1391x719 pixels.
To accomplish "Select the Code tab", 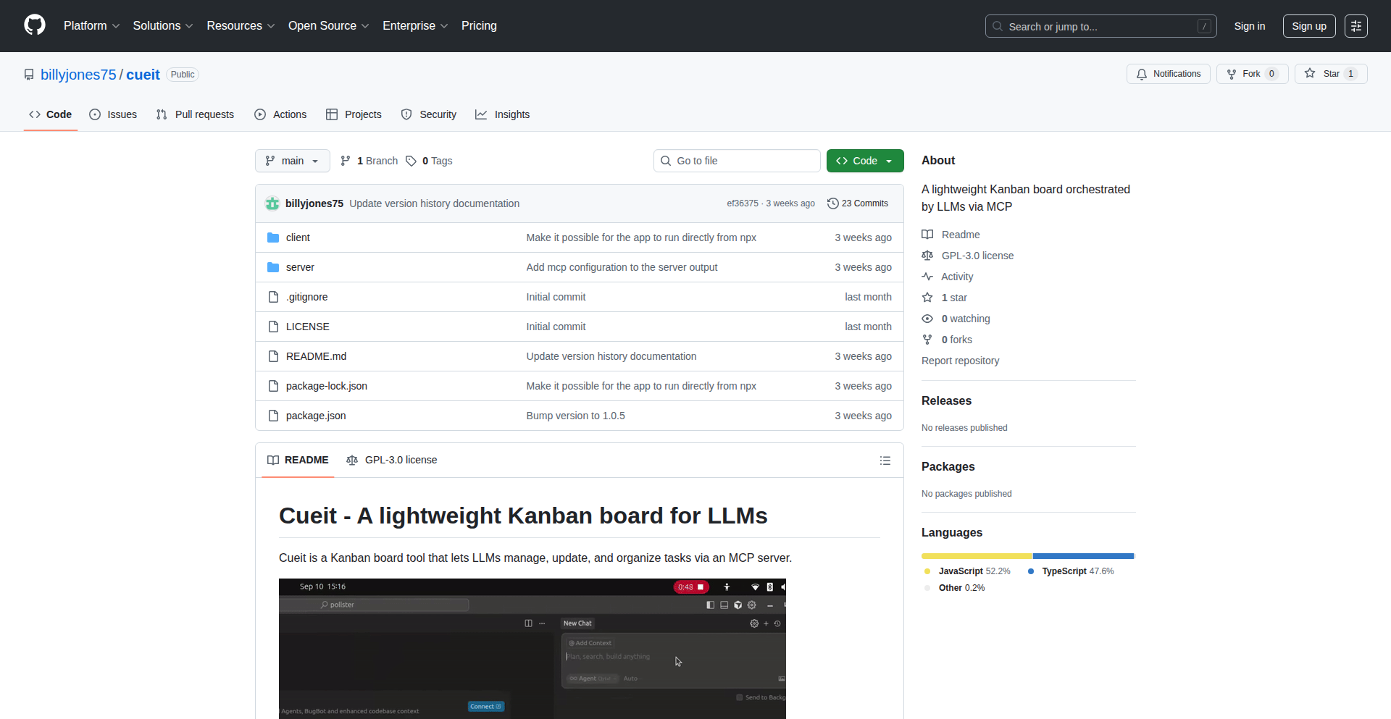I will point(51,114).
